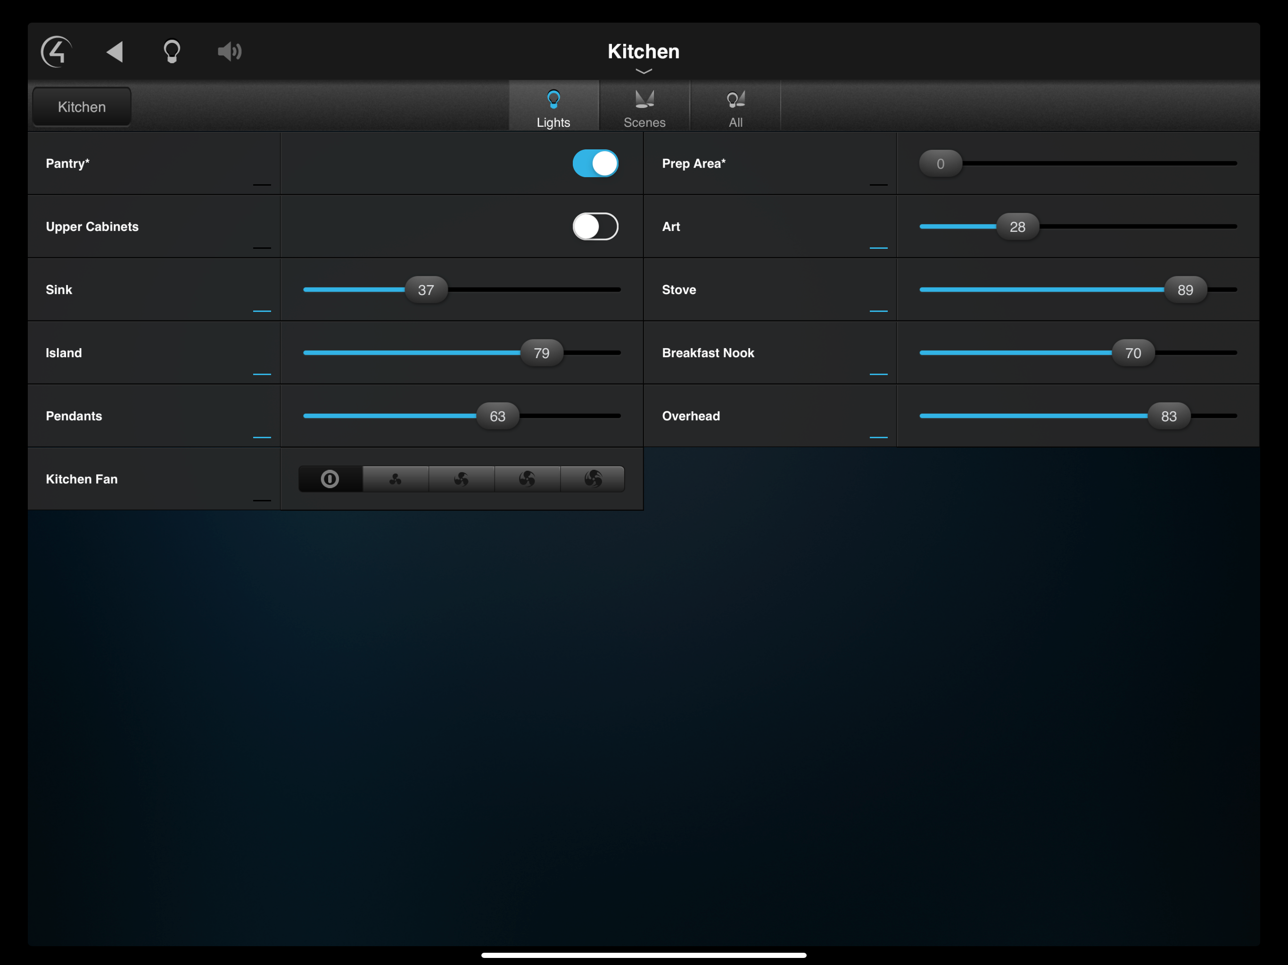Open the All tab
Viewport: 1288px width, 965px height.
[x=735, y=106]
